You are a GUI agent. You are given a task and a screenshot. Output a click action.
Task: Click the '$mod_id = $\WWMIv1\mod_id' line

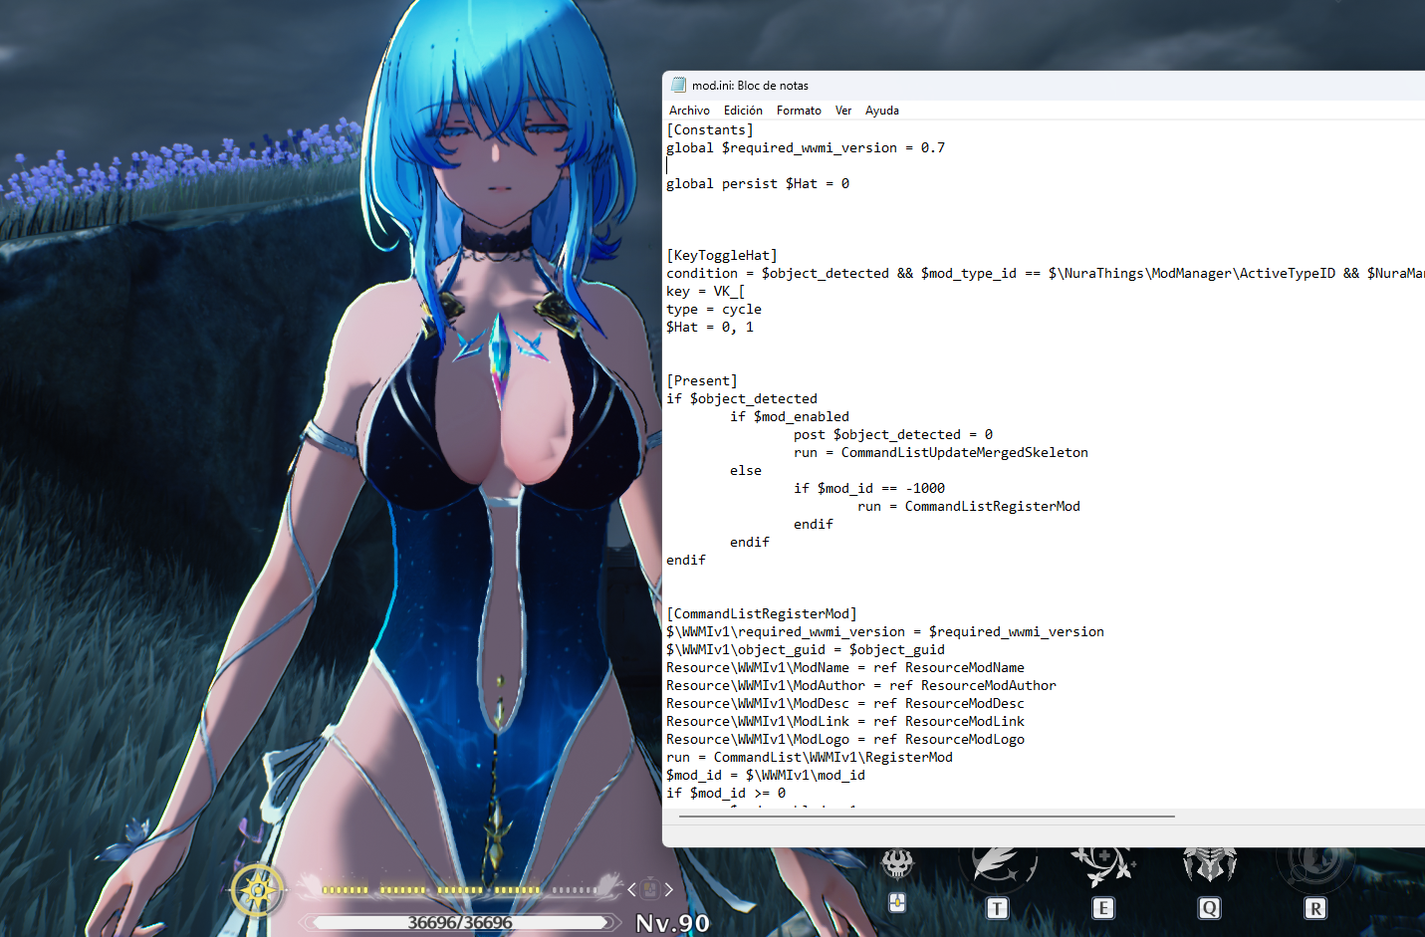tap(766, 776)
